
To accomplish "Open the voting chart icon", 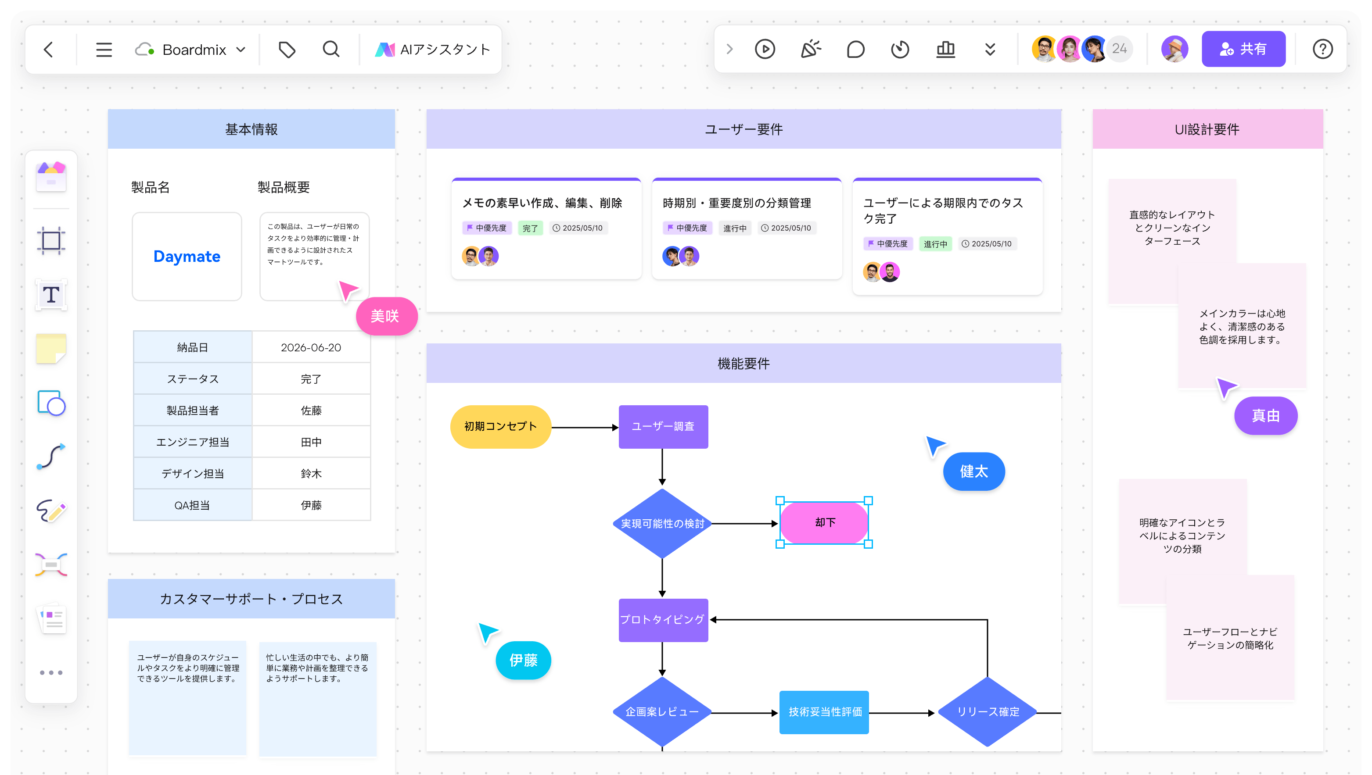I will [x=945, y=50].
